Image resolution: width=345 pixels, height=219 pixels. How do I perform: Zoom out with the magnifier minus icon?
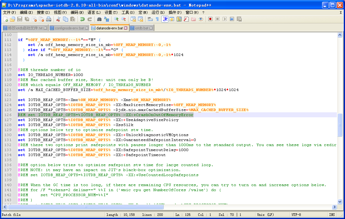(124, 19)
